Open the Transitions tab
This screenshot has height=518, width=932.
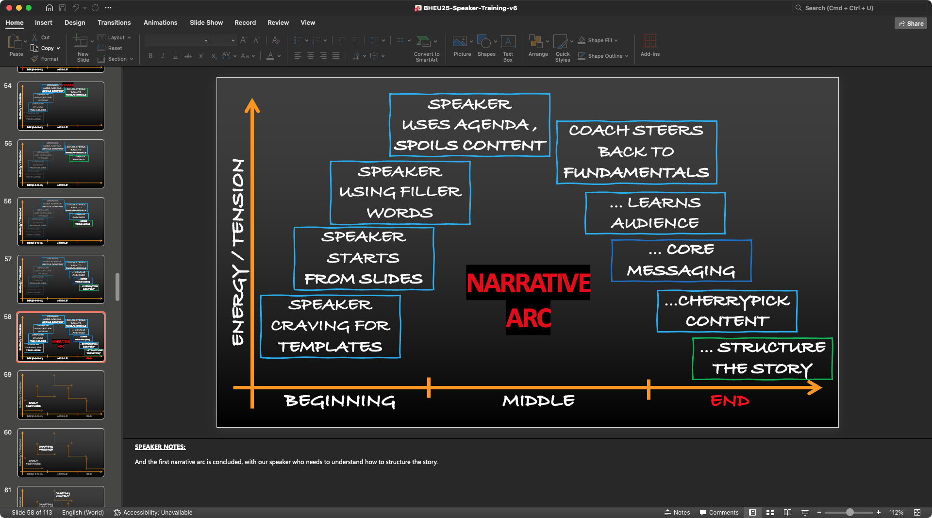pyautogui.click(x=114, y=23)
